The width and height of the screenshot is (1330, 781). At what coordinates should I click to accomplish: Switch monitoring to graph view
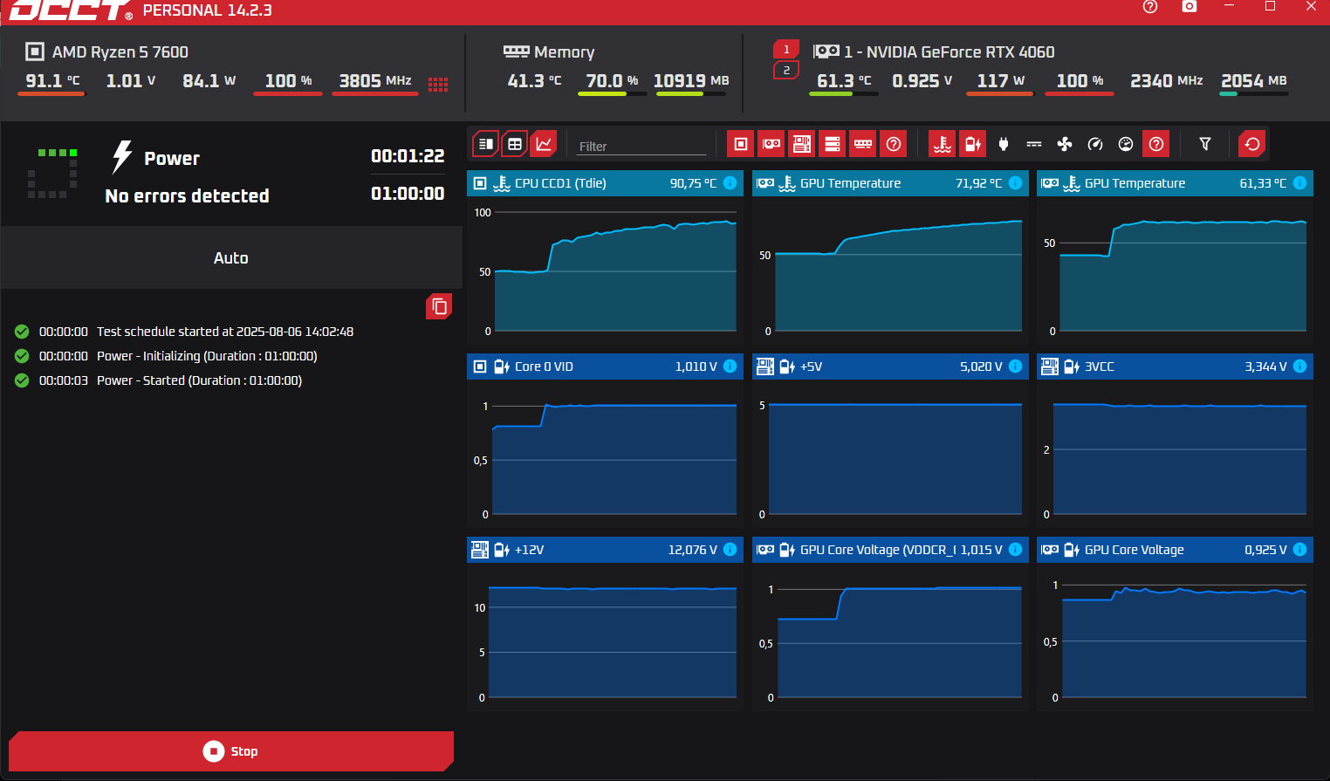pyautogui.click(x=545, y=144)
